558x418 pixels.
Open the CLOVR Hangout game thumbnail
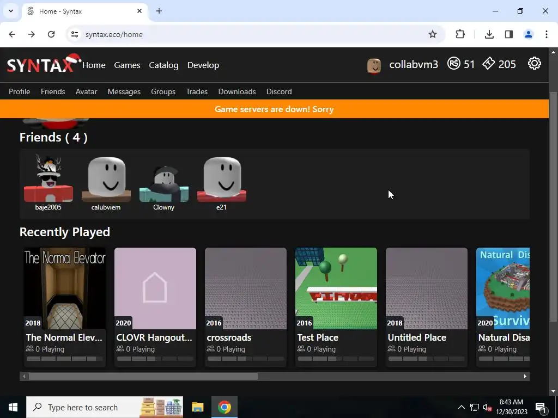click(x=155, y=288)
